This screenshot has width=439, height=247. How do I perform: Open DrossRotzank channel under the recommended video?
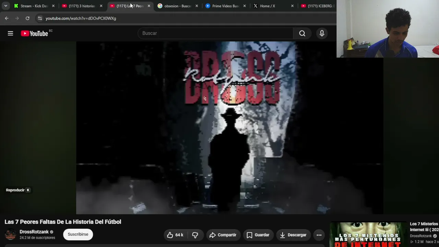click(x=421, y=236)
